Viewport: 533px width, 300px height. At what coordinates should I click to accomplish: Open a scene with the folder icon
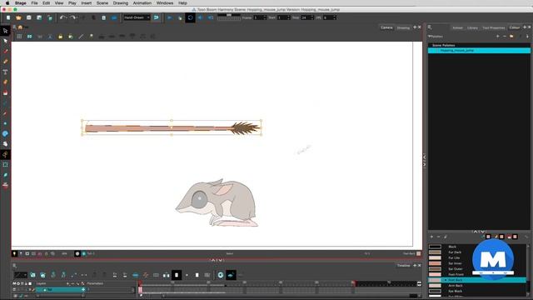point(18,17)
